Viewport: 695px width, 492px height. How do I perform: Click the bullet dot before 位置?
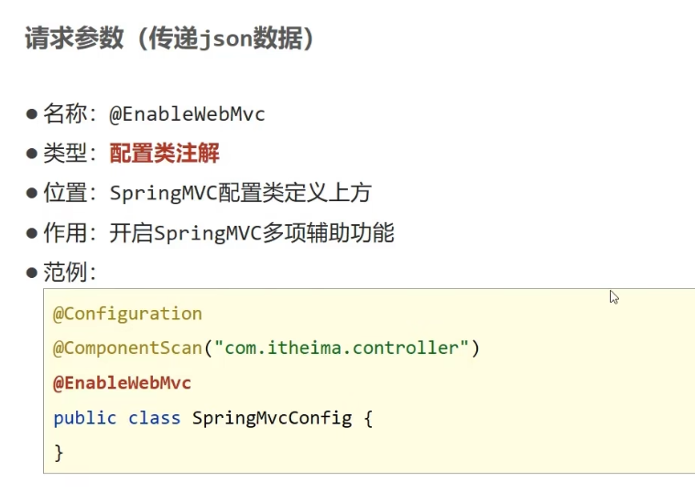32,193
